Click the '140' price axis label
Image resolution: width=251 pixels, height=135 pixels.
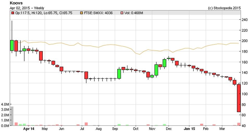(x=244, y=72)
